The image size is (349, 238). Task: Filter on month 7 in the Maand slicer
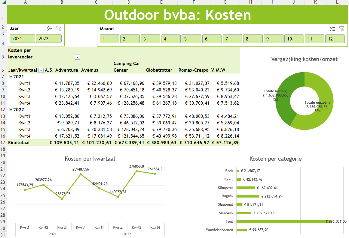click(x=232, y=39)
